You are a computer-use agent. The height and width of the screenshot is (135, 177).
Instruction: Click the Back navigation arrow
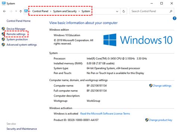[4, 11]
